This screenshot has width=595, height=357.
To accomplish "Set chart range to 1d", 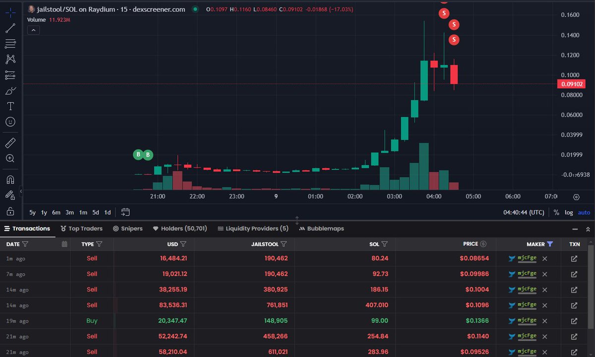I will pos(108,212).
